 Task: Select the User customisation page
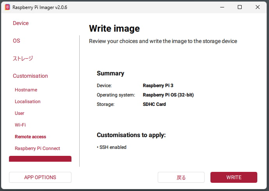point(20,113)
